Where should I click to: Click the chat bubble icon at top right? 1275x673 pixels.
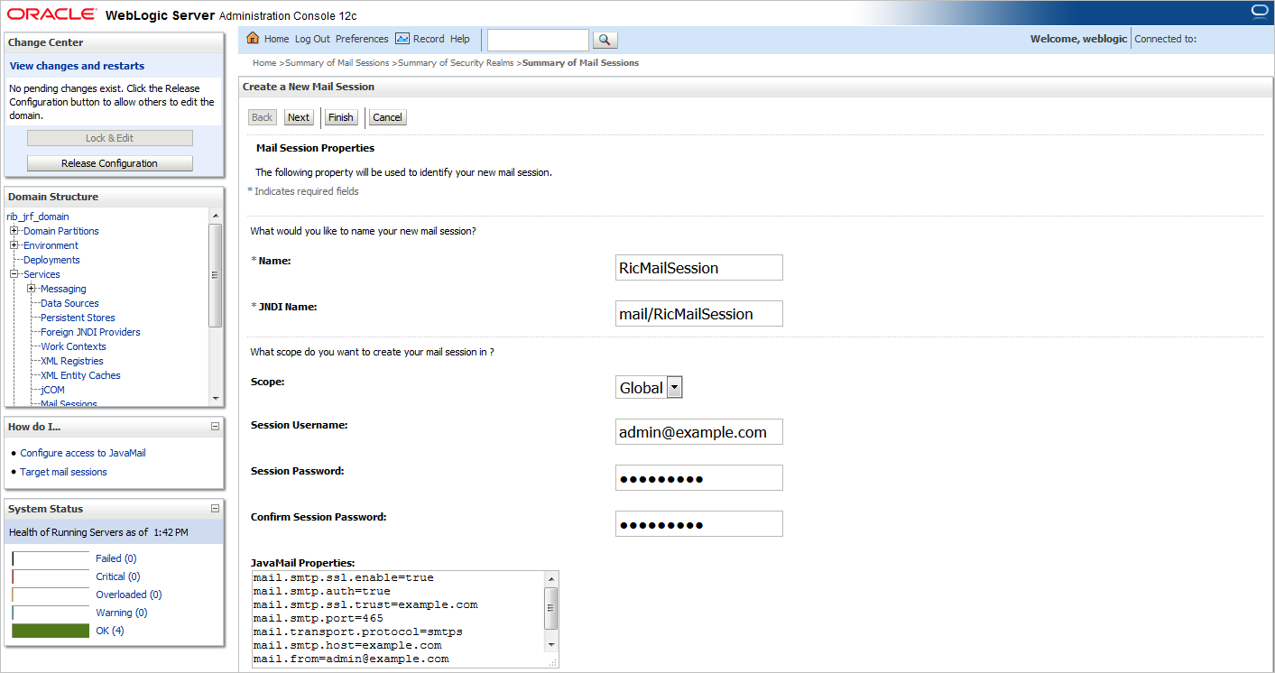click(x=1260, y=10)
